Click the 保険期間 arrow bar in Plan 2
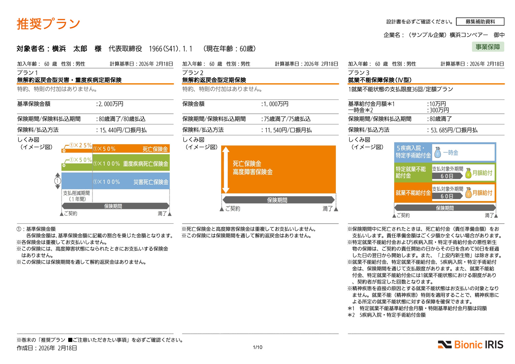Image resolution: width=515 pixels, height=364 pixels. pos(278,200)
